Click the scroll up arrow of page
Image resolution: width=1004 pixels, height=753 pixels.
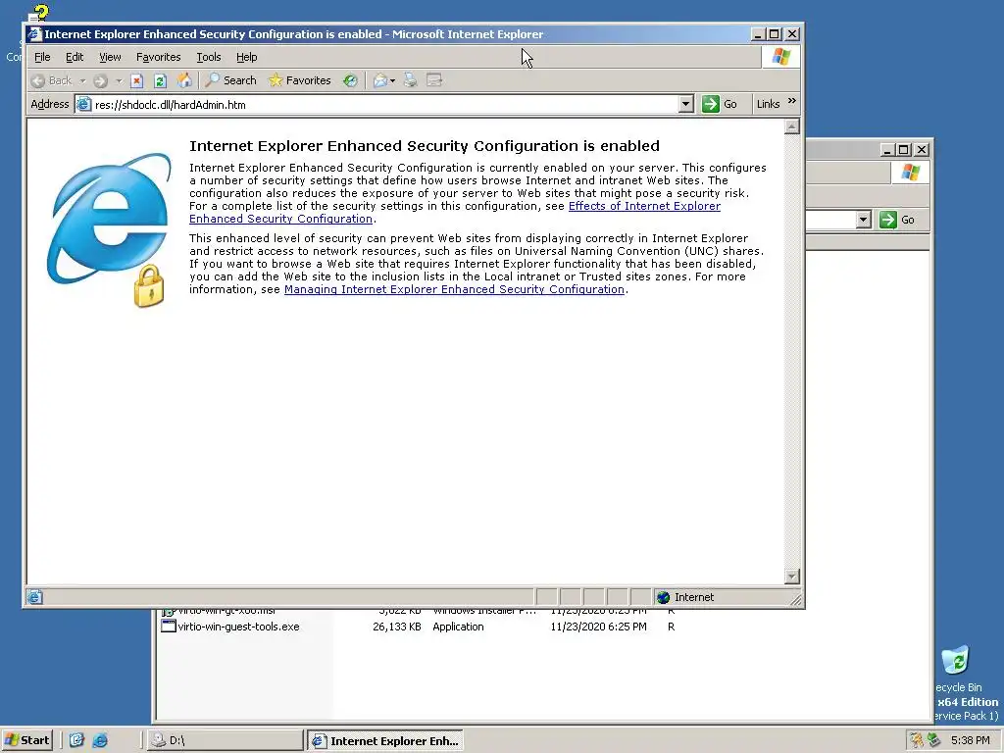[x=791, y=126]
